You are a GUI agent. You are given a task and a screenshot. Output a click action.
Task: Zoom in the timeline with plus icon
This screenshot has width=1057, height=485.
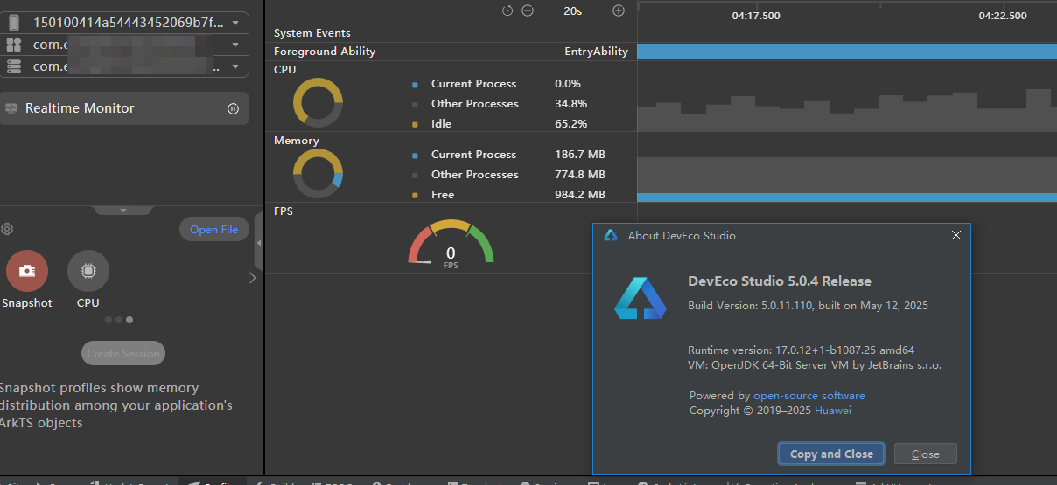[619, 10]
